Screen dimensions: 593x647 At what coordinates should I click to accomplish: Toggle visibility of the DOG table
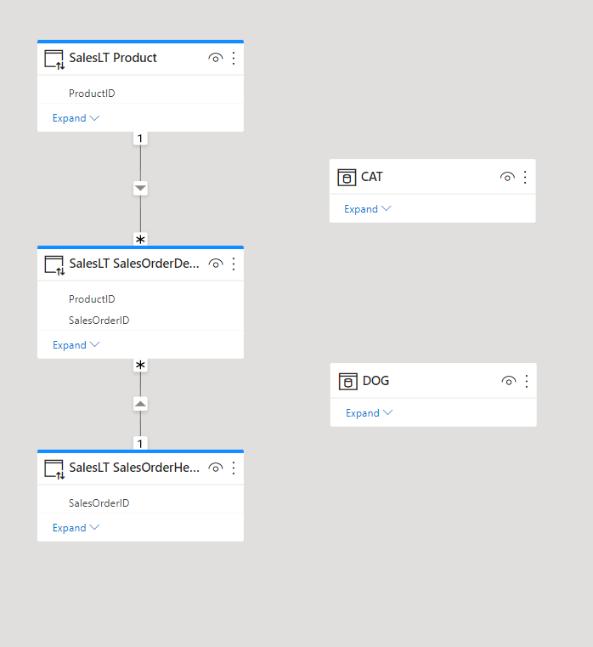(x=509, y=381)
